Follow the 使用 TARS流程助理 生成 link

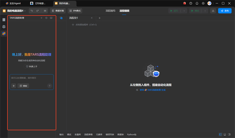click(152, 90)
